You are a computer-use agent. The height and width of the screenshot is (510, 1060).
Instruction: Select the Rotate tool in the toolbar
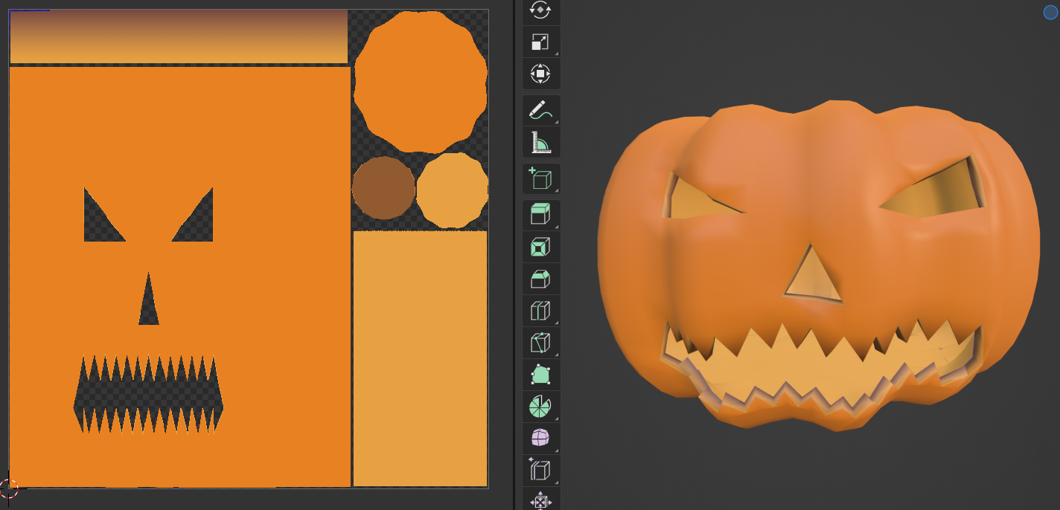pos(540,10)
